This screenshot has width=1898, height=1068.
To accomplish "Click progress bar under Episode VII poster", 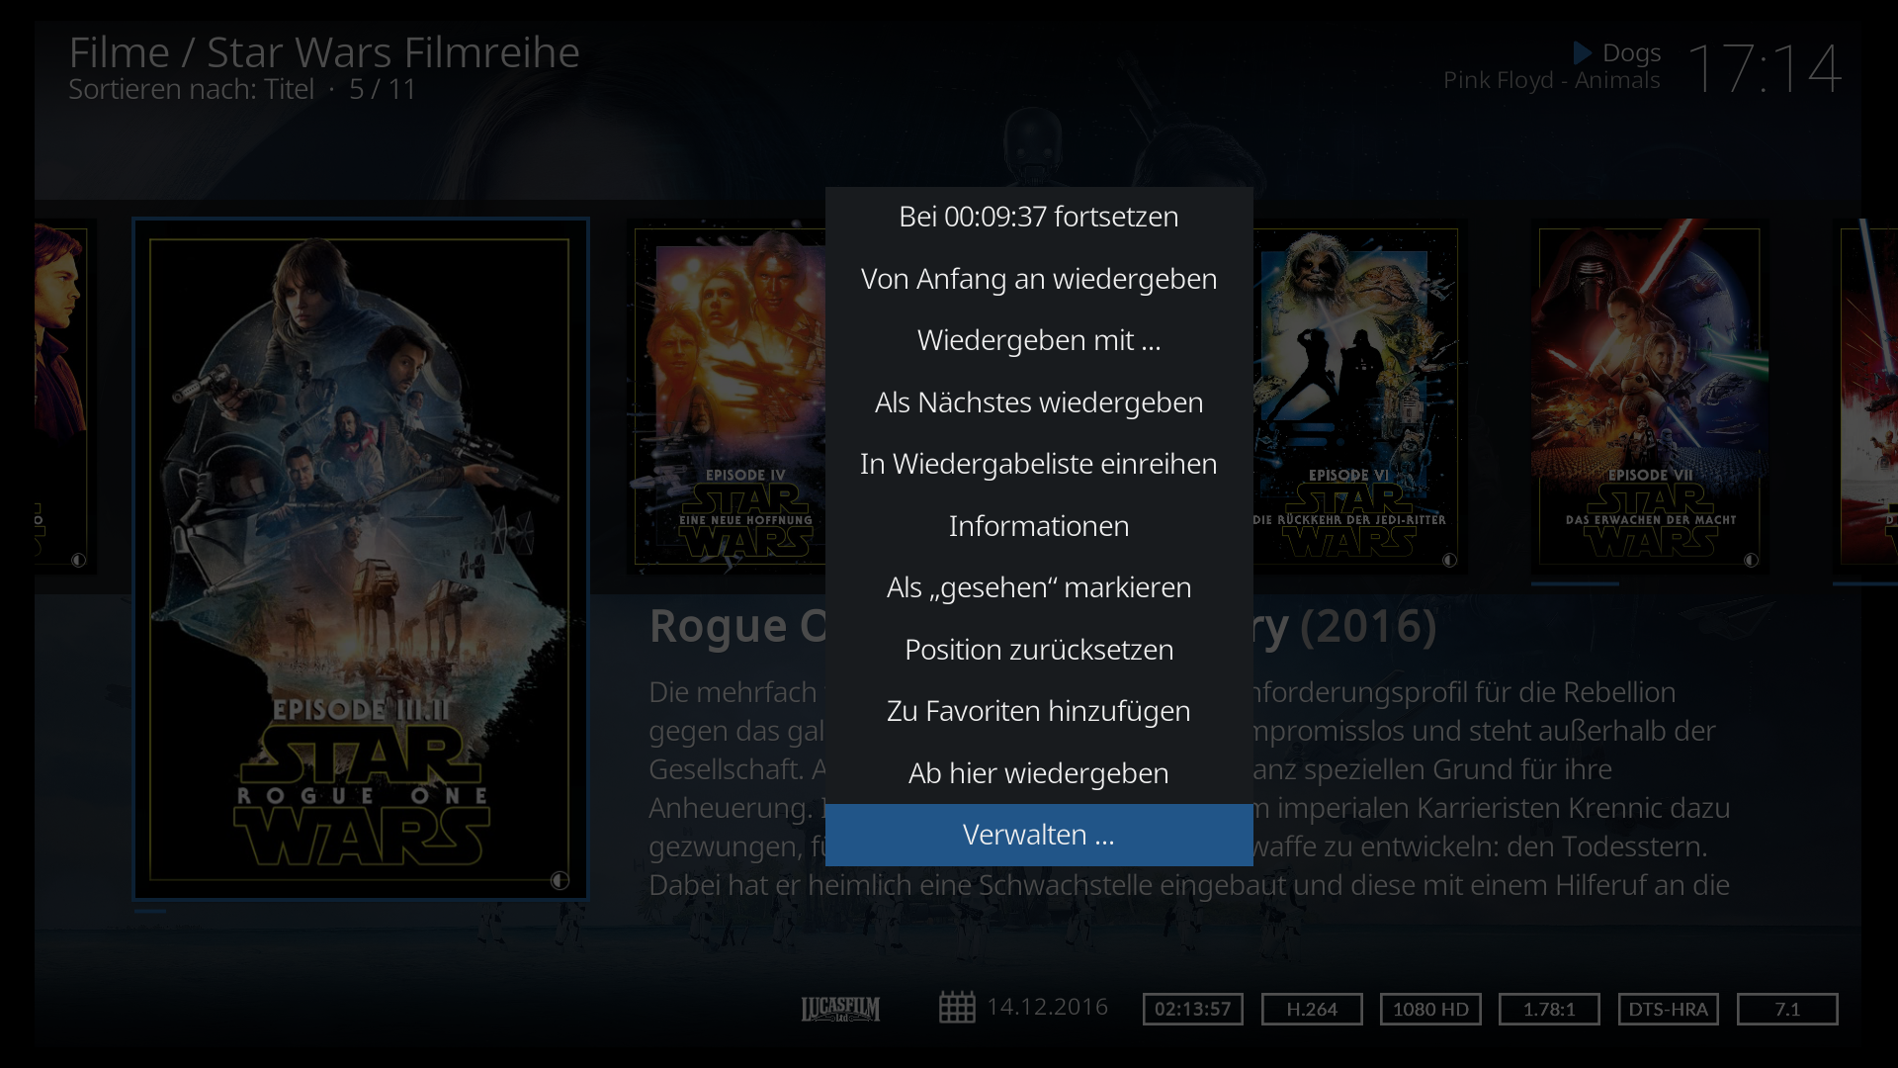I will click(1576, 584).
